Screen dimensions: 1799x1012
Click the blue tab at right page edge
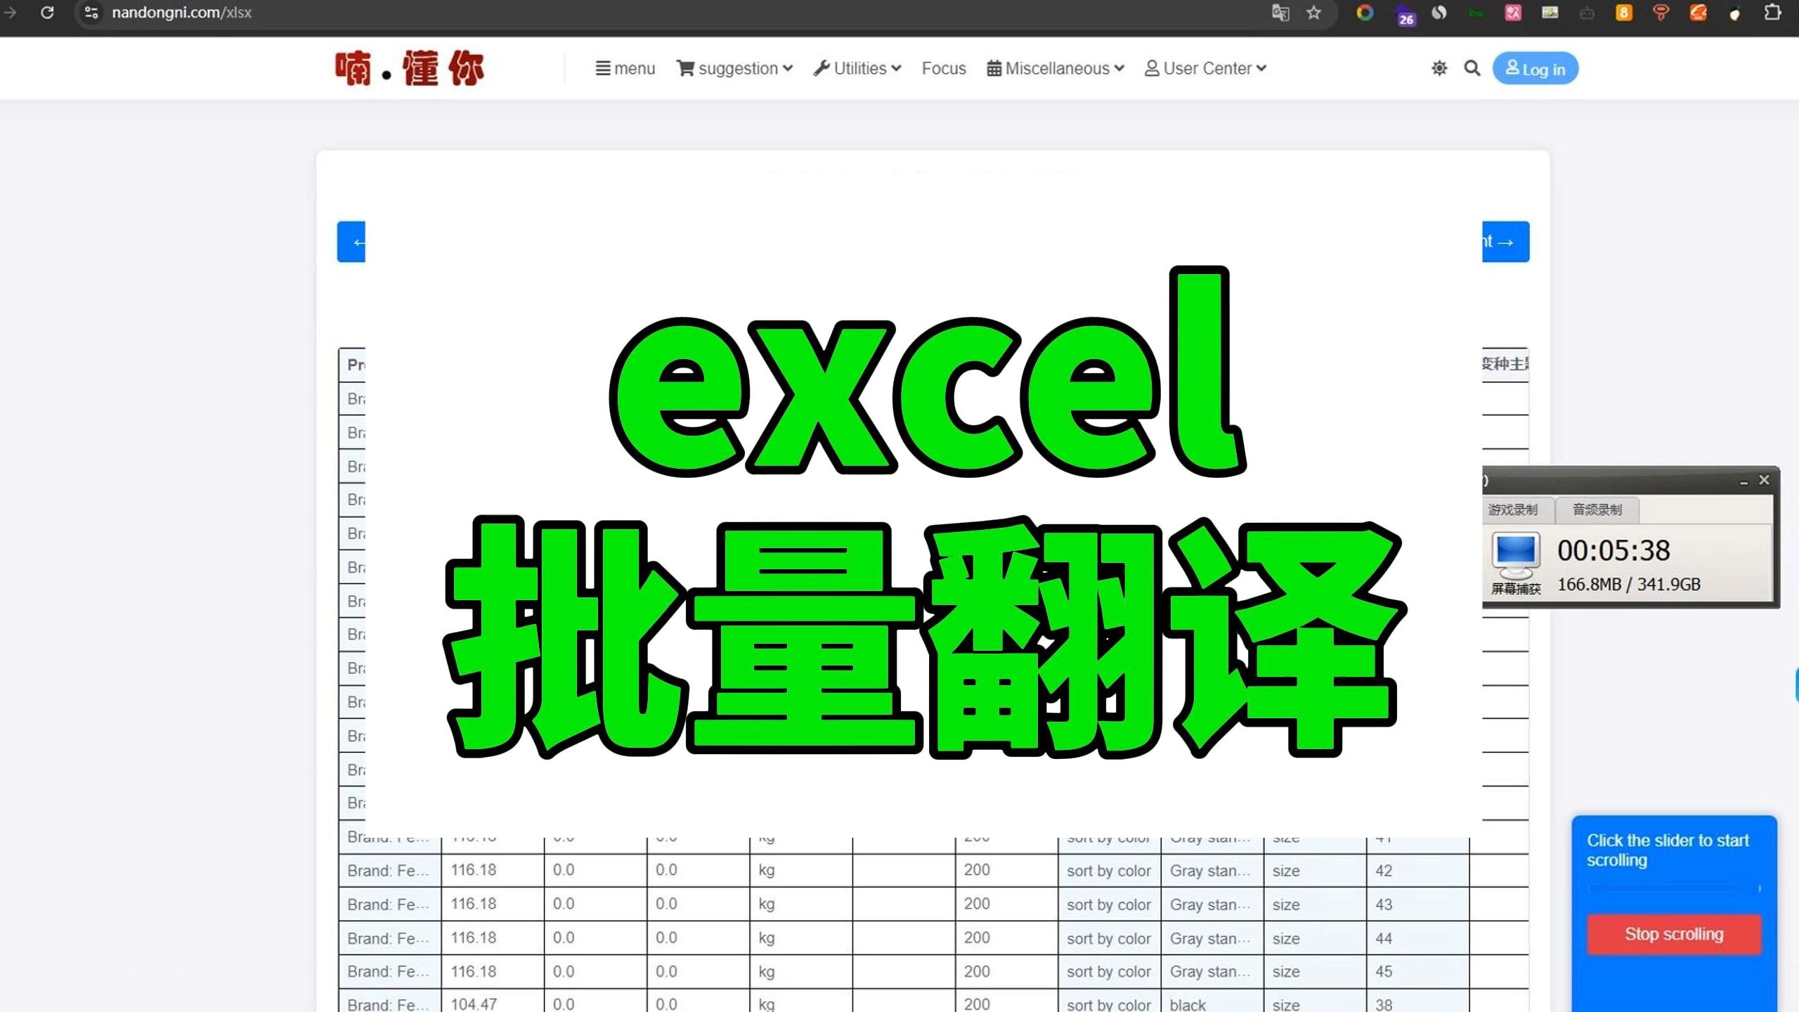click(x=1796, y=685)
